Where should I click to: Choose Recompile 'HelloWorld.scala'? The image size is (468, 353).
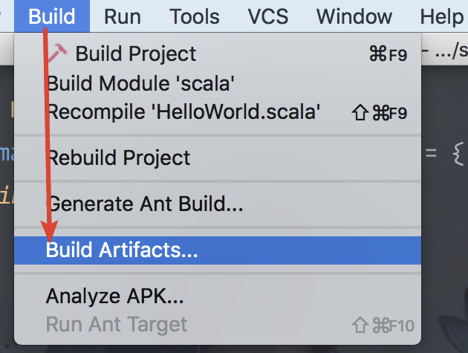tap(183, 111)
